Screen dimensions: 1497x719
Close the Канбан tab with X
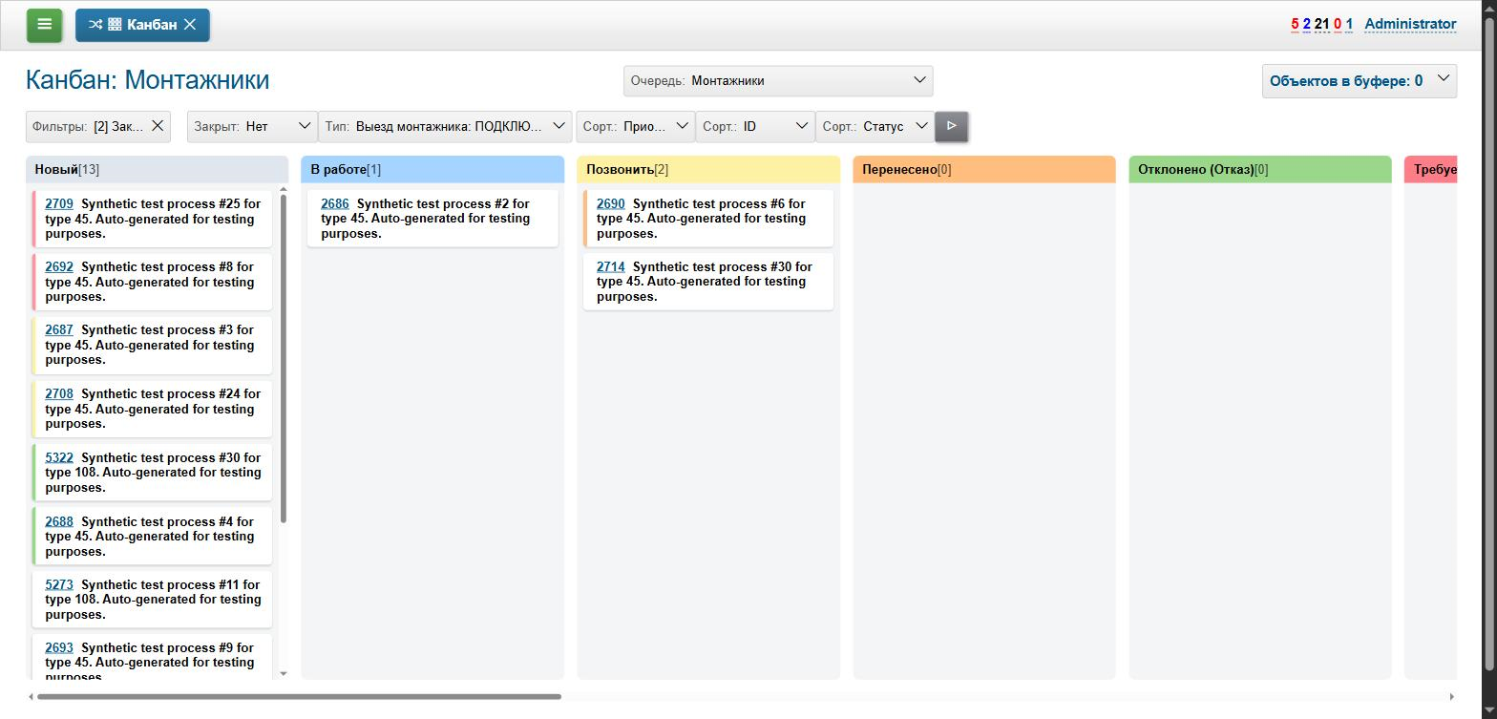coord(190,25)
